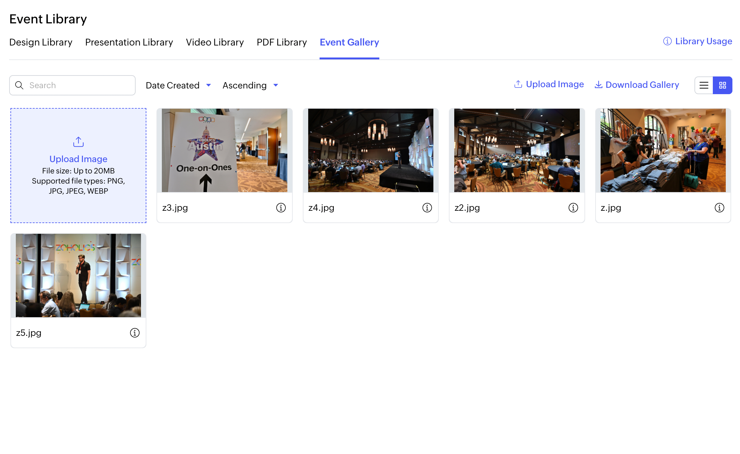Show details icon for z.jpg
The height and width of the screenshot is (454, 740).
tap(719, 208)
